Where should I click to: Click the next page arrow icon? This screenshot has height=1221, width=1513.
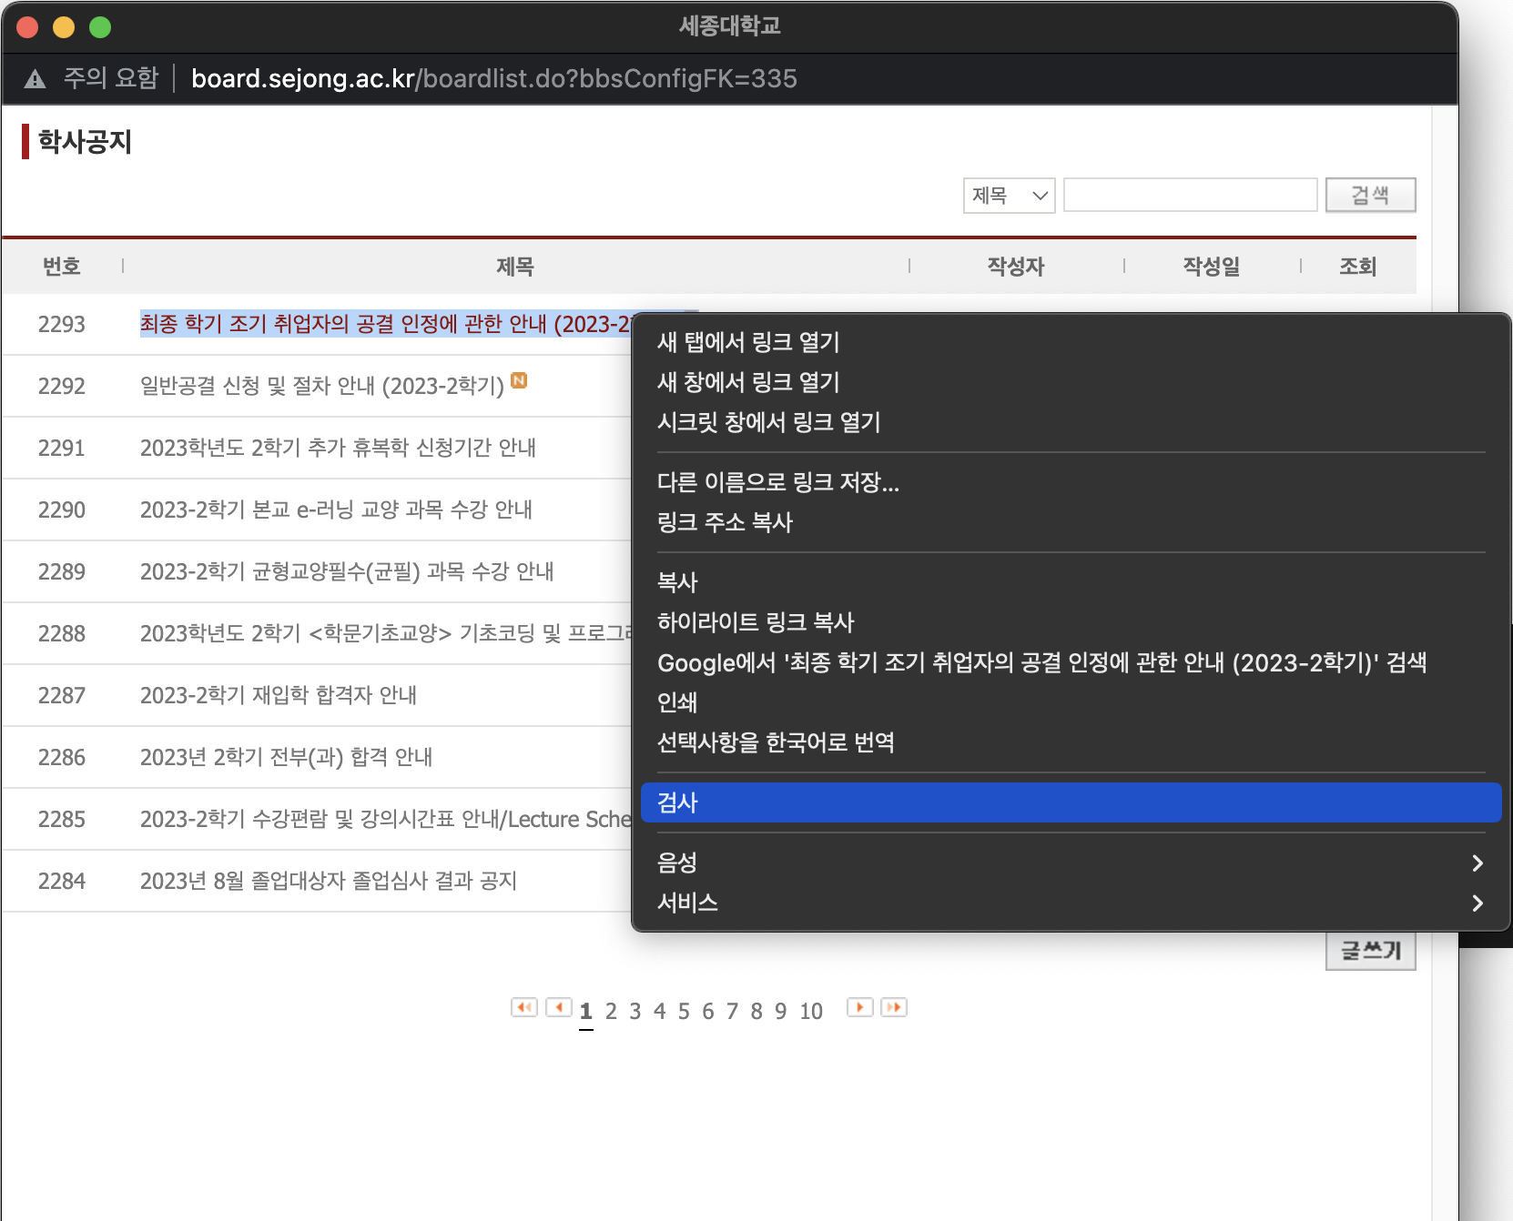[x=858, y=1008]
